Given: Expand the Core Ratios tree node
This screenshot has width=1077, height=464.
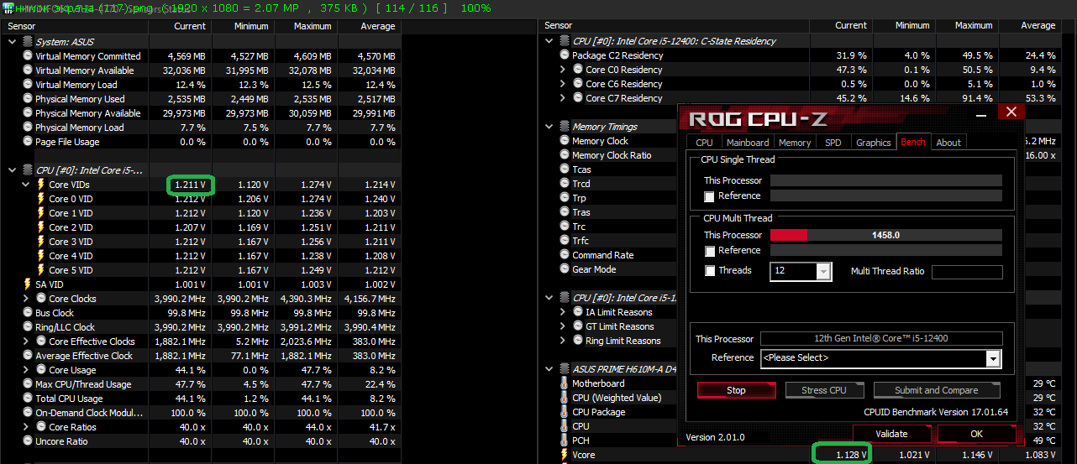Looking at the screenshot, I should pyautogui.click(x=25, y=427).
